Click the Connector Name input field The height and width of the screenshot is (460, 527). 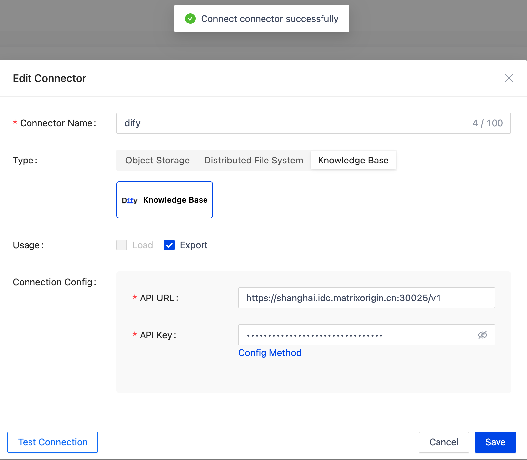coord(313,123)
